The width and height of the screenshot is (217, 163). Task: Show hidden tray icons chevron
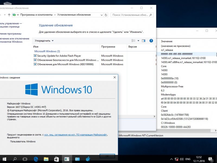[x=171, y=159]
